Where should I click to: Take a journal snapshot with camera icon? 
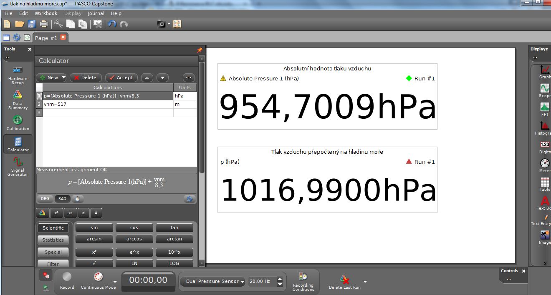162,24
